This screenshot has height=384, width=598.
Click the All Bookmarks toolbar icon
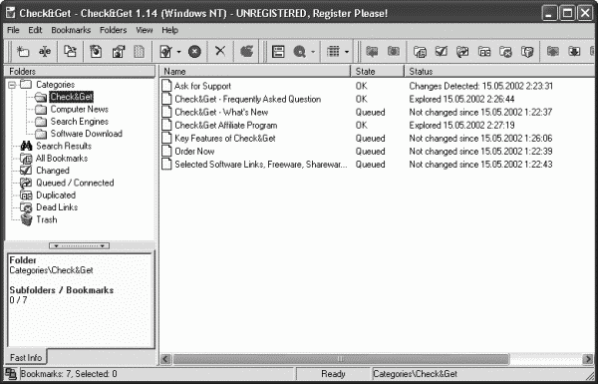pos(420,52)
